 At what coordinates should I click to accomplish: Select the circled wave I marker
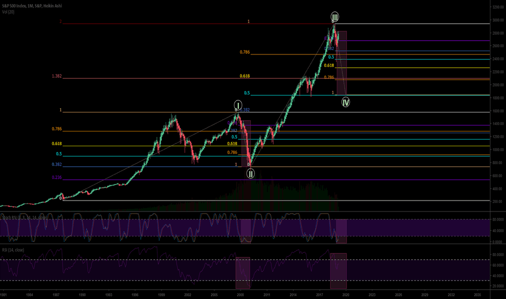pos(238,105)
